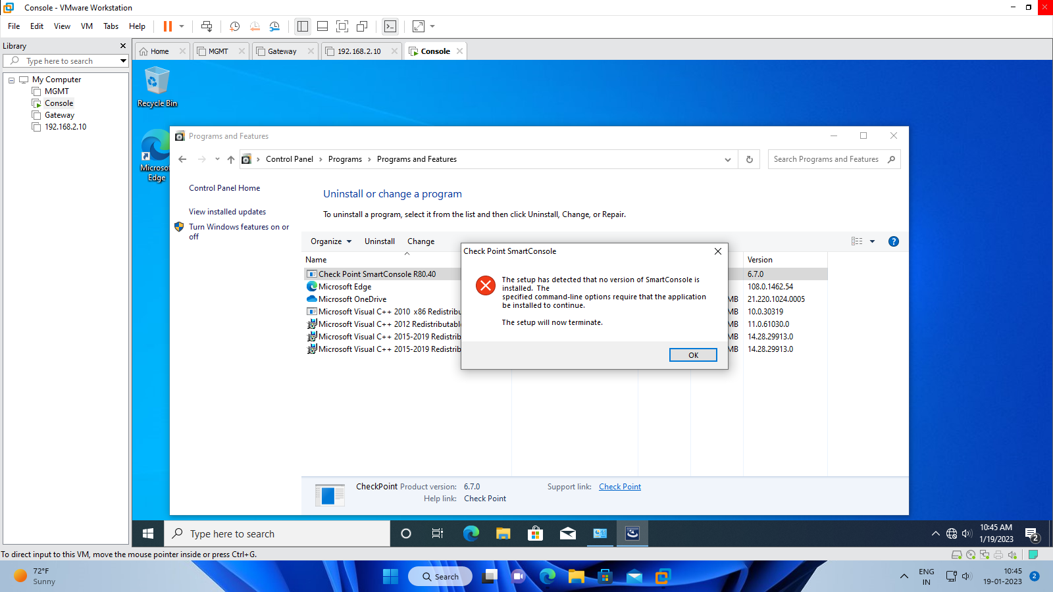The height and width of the screenshot is (592, 1053).
Task: Switch to the Home tab
Action: click(159, 51)
